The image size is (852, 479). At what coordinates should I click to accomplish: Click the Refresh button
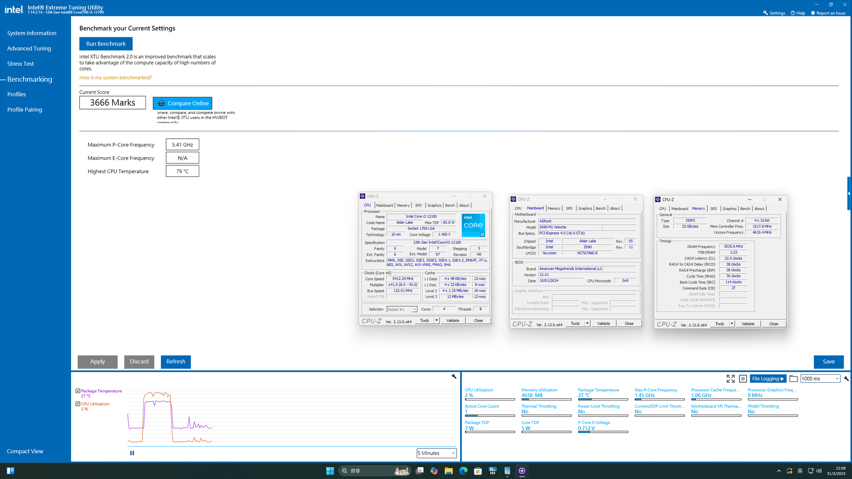176,361
